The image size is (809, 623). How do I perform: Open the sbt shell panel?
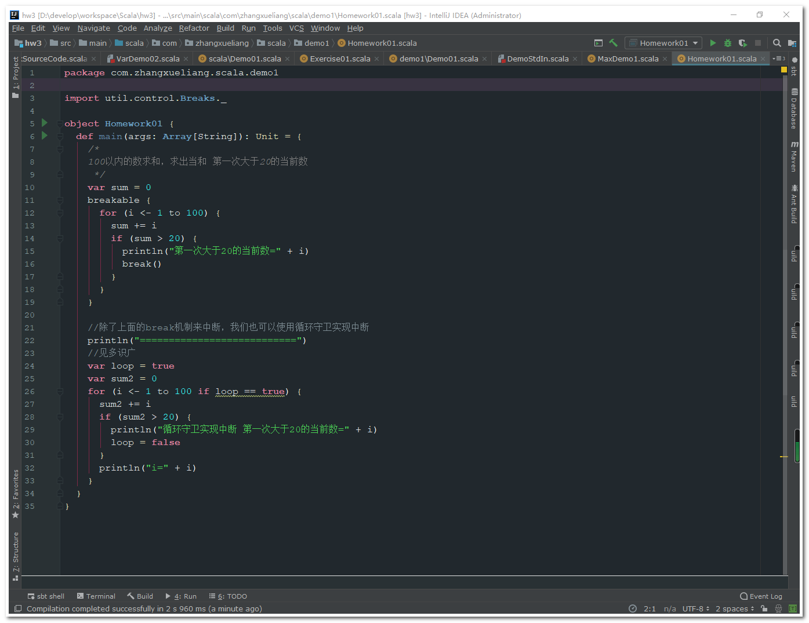pos(46,596)
